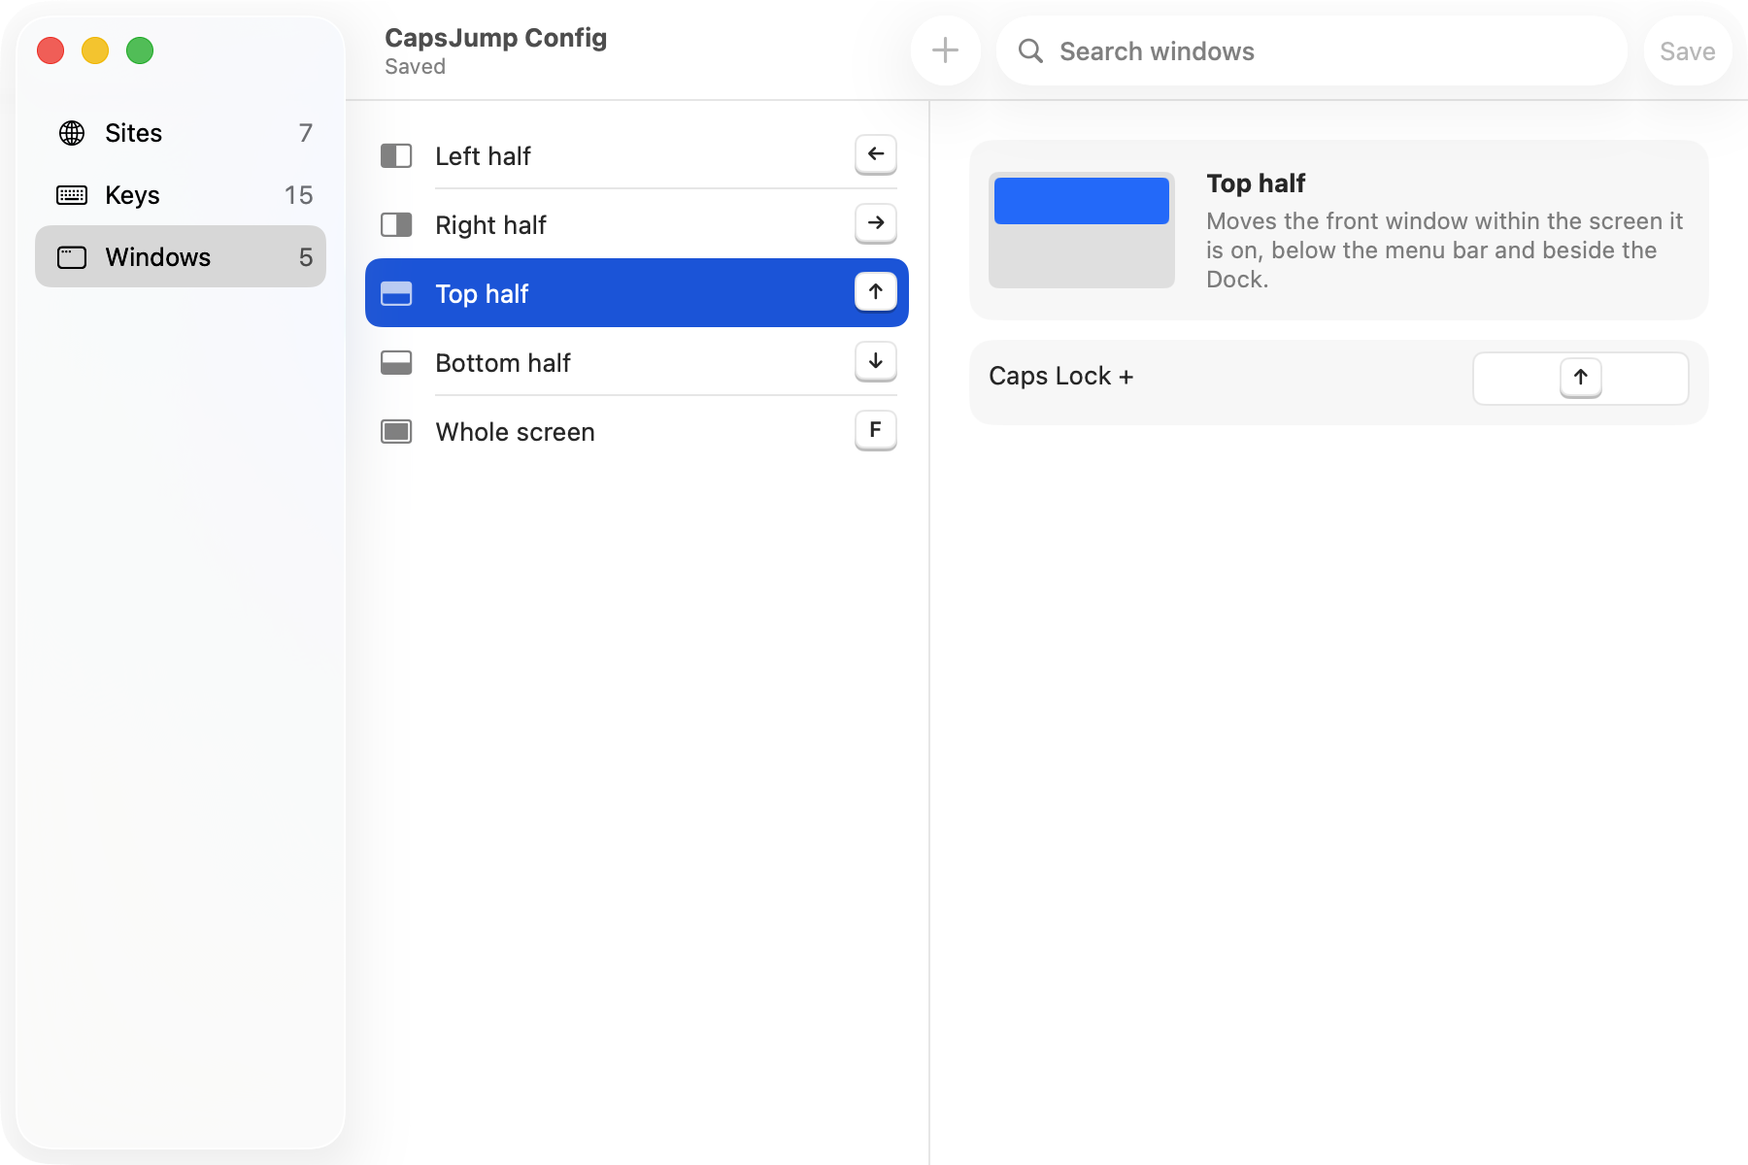Viewport: 1748px width, 1165px height.
Task: Focus the Search windows field
Action: click(1312, 50)
